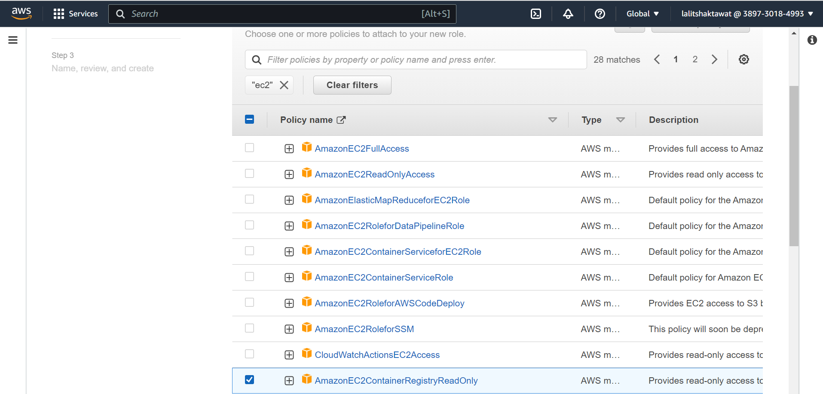
Task: Expand details of AmazonEC2RoleforSSM
Action: click(289, 329)
